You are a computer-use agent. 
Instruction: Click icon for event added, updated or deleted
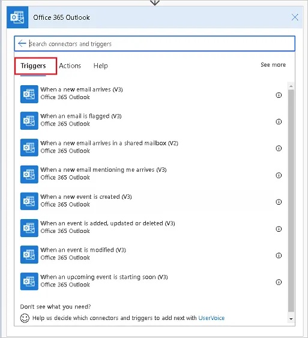tap(29, 228)
